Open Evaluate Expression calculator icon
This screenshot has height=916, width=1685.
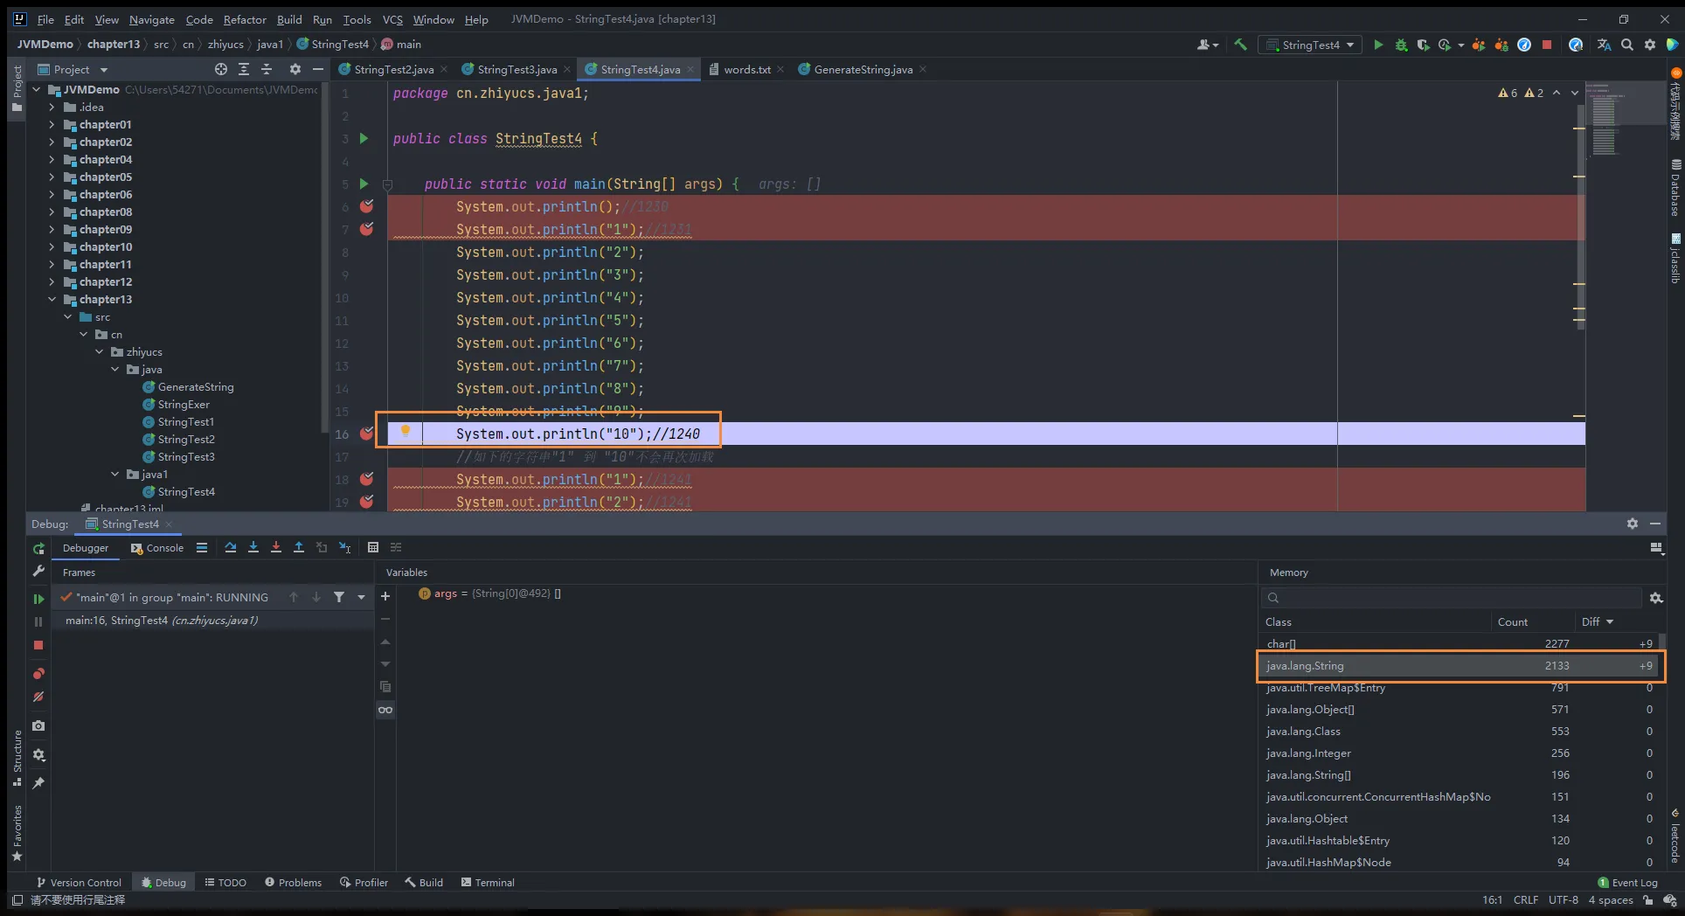pyautogui.click(x=373, y=547)
